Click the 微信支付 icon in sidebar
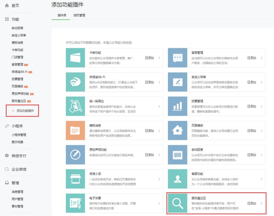The height and width of the screenshot is (216, 274). (x=7, y=156)
